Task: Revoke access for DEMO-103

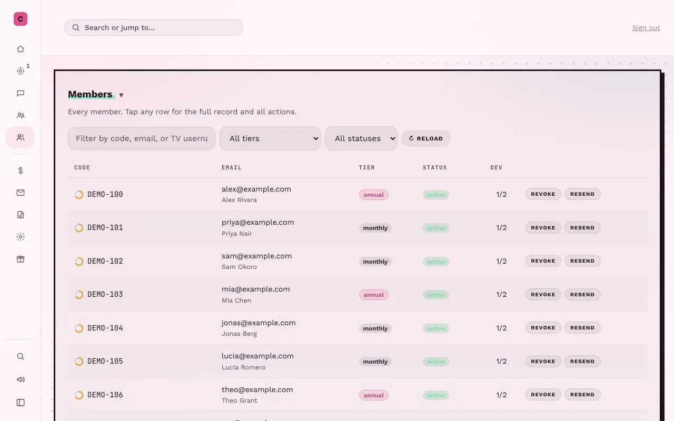Action: 543,295
